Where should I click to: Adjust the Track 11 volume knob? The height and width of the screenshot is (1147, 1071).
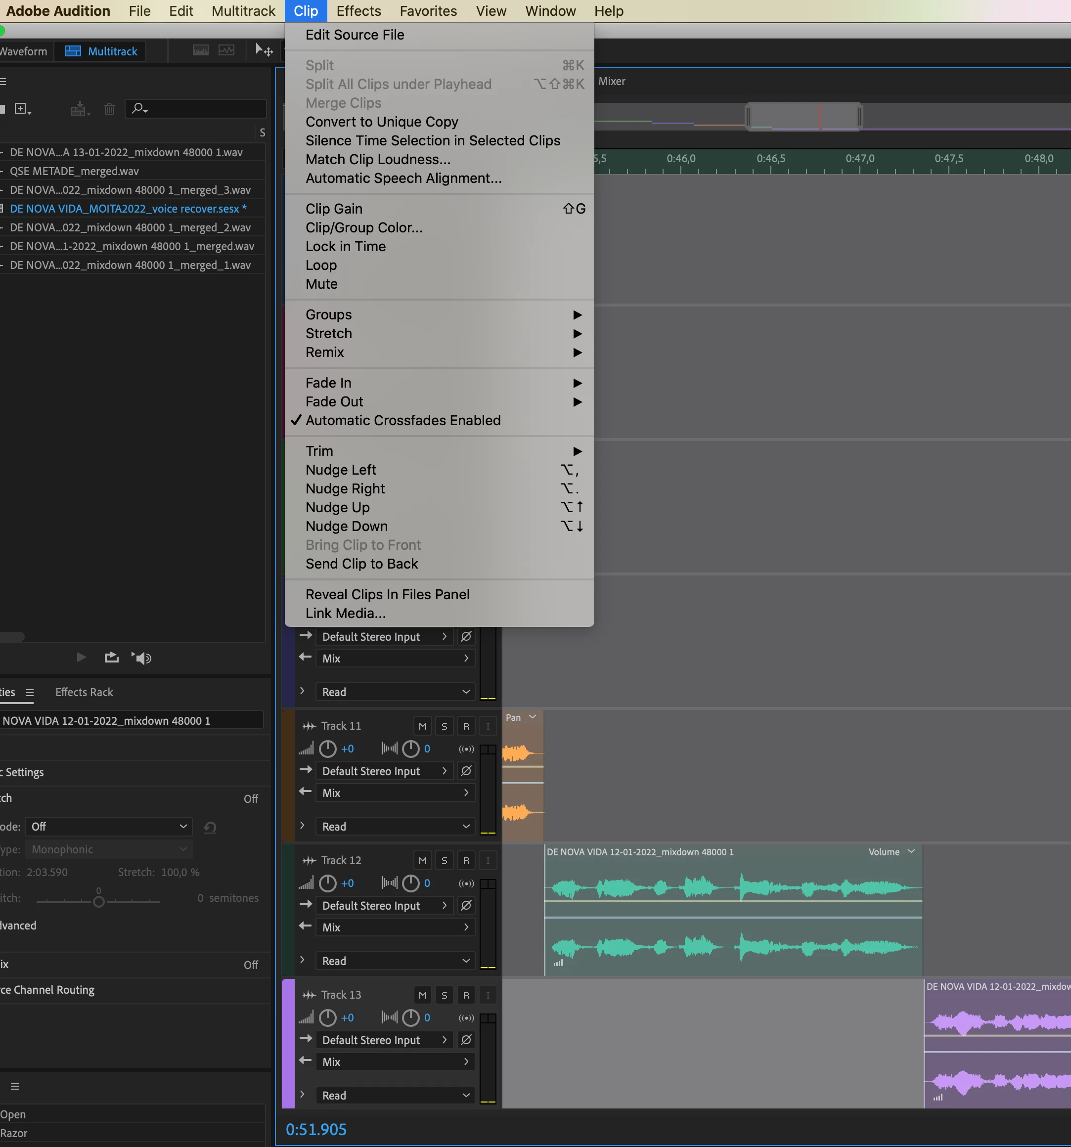click(x=327, y=749)
